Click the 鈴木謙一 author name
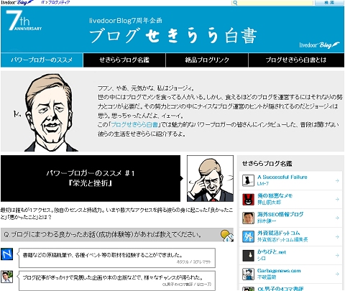This screenshot has width=345, height=291. [267, 221]
